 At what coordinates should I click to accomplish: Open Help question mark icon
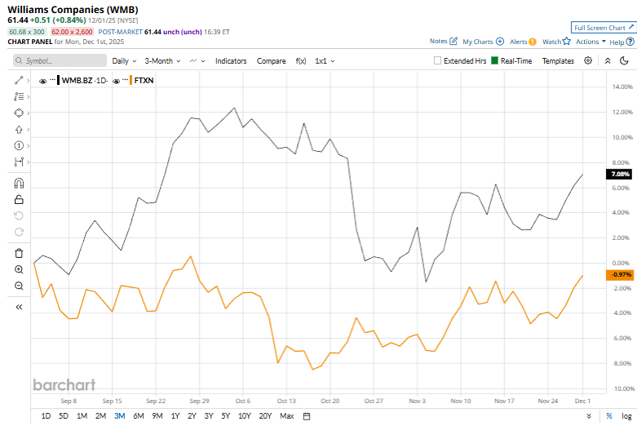click(x=630, y=42)
